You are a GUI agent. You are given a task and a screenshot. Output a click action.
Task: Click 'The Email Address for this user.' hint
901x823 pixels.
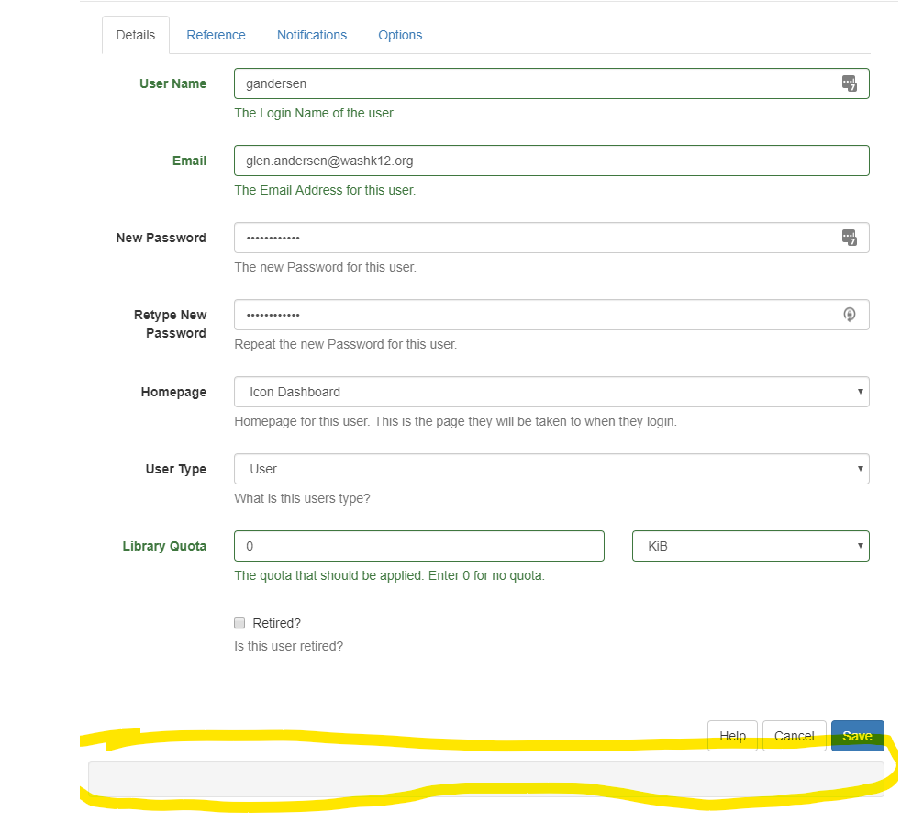325,190
